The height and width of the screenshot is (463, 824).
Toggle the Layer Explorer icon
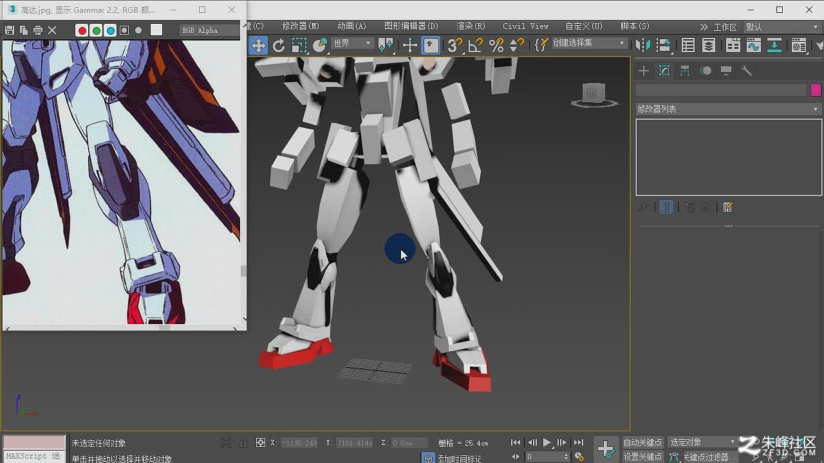[x=709, y=45]
